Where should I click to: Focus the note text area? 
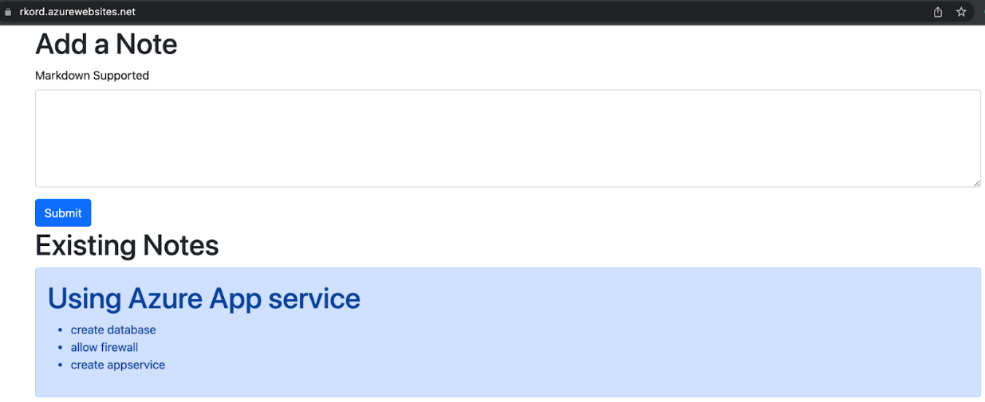pos(507,139)
